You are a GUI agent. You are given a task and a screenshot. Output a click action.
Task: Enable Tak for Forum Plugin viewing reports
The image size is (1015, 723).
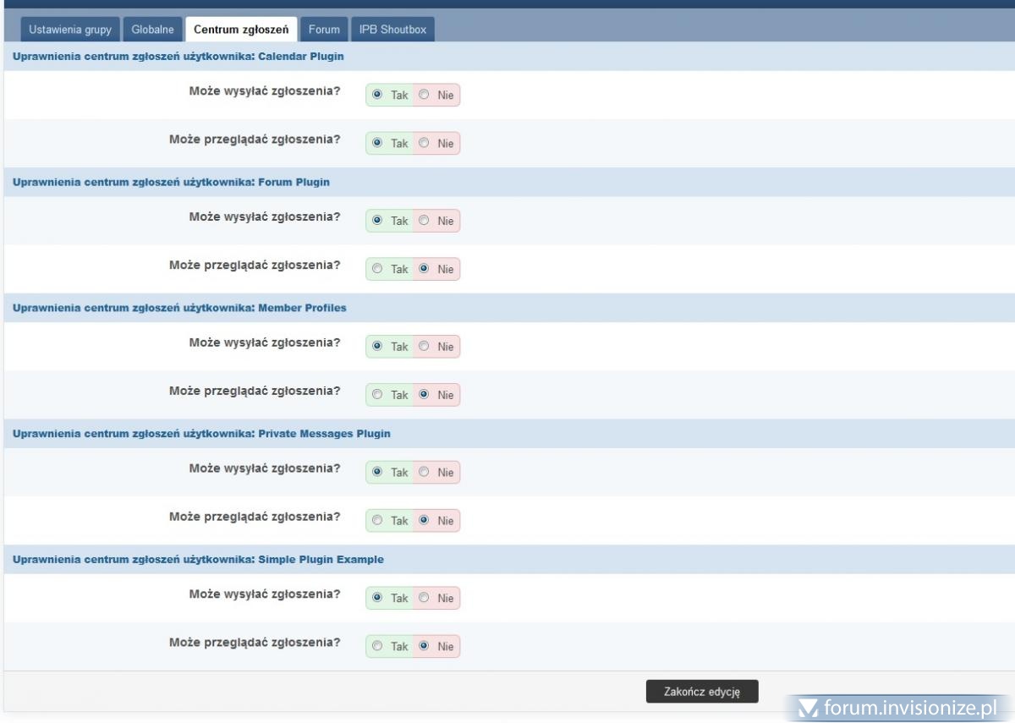coord(377,269)
